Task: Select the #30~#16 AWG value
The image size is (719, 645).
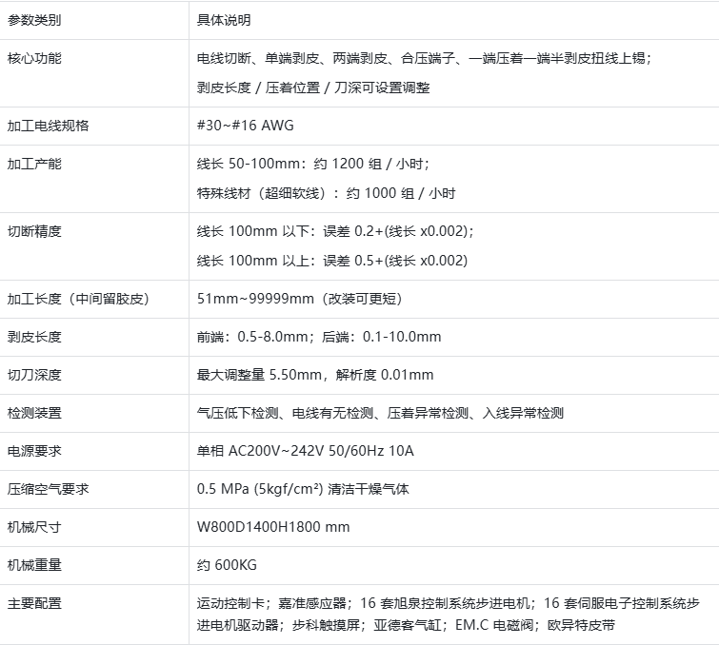Action: pyautogui.click(x=246, y=126)
